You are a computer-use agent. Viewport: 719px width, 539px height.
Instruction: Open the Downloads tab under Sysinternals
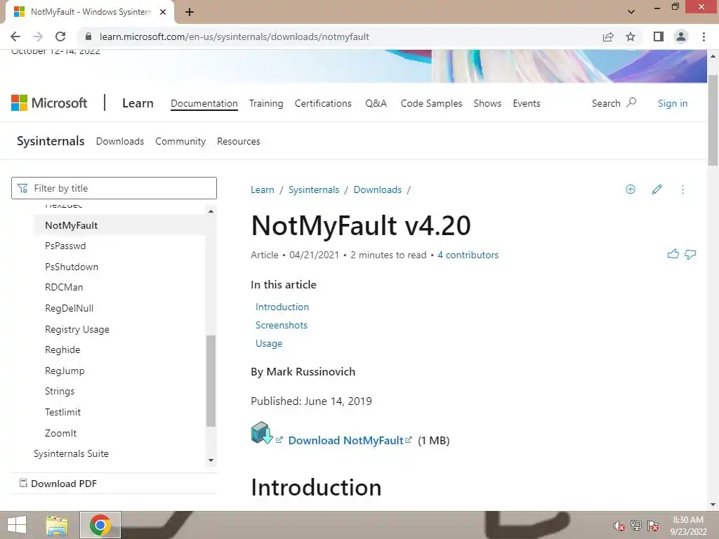click(119, 141)
